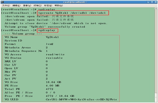Viewport: 158px width, 103px height.
Task: Open the 帮助(H) menu
Action: coord(59,6)
